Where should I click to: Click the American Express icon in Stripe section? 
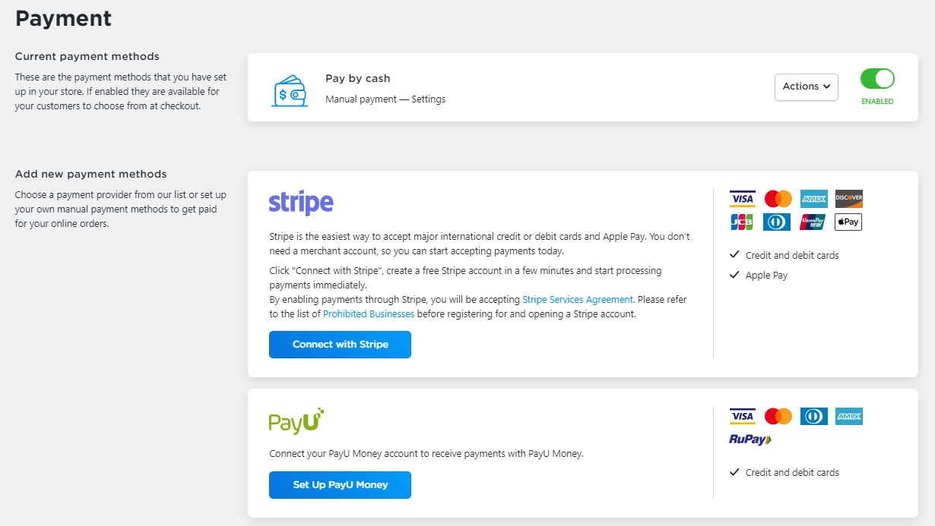(813, 199)
